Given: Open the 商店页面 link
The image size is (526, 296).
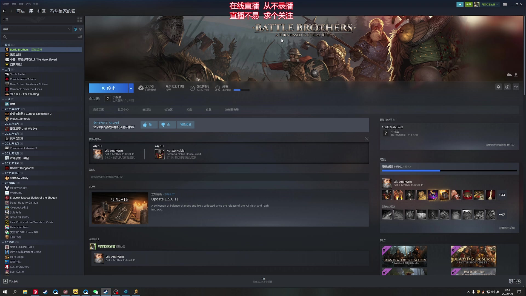Looking at the screenshot, I should tap(99, 110).
